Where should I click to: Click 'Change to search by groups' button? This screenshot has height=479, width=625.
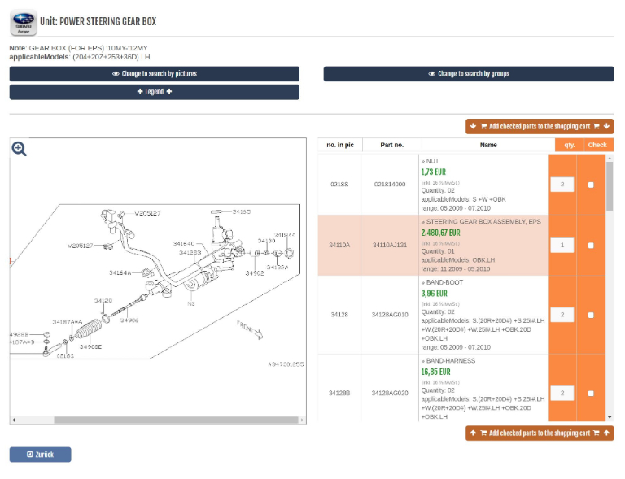(x=468, y=74)
